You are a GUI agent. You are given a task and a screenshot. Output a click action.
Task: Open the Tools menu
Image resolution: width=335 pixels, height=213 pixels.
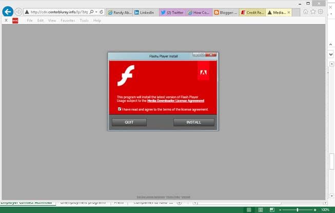(84, 21)
